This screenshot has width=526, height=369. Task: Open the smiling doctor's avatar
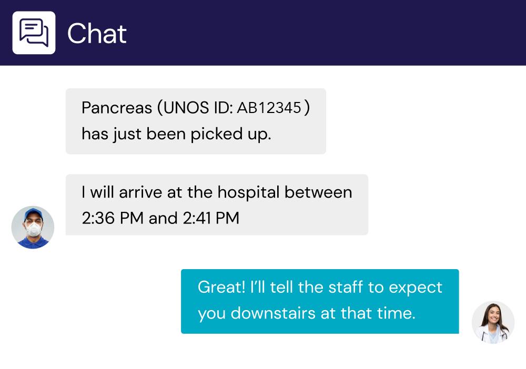coord(493,322)
